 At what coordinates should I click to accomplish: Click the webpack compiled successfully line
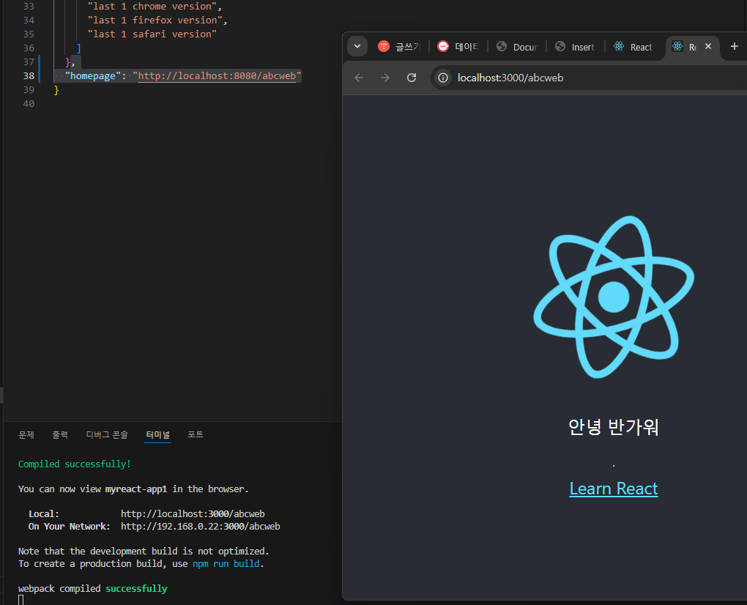pos(93,589)
